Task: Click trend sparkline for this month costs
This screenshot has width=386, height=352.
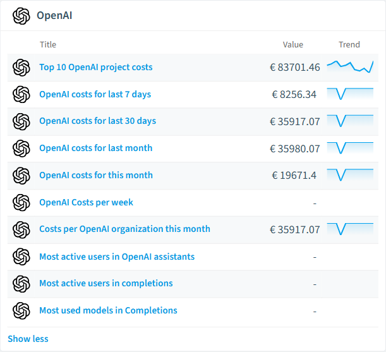Action: [350, 175]
